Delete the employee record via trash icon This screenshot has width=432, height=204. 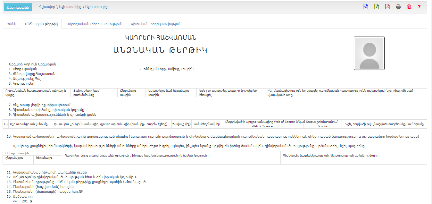409,7
